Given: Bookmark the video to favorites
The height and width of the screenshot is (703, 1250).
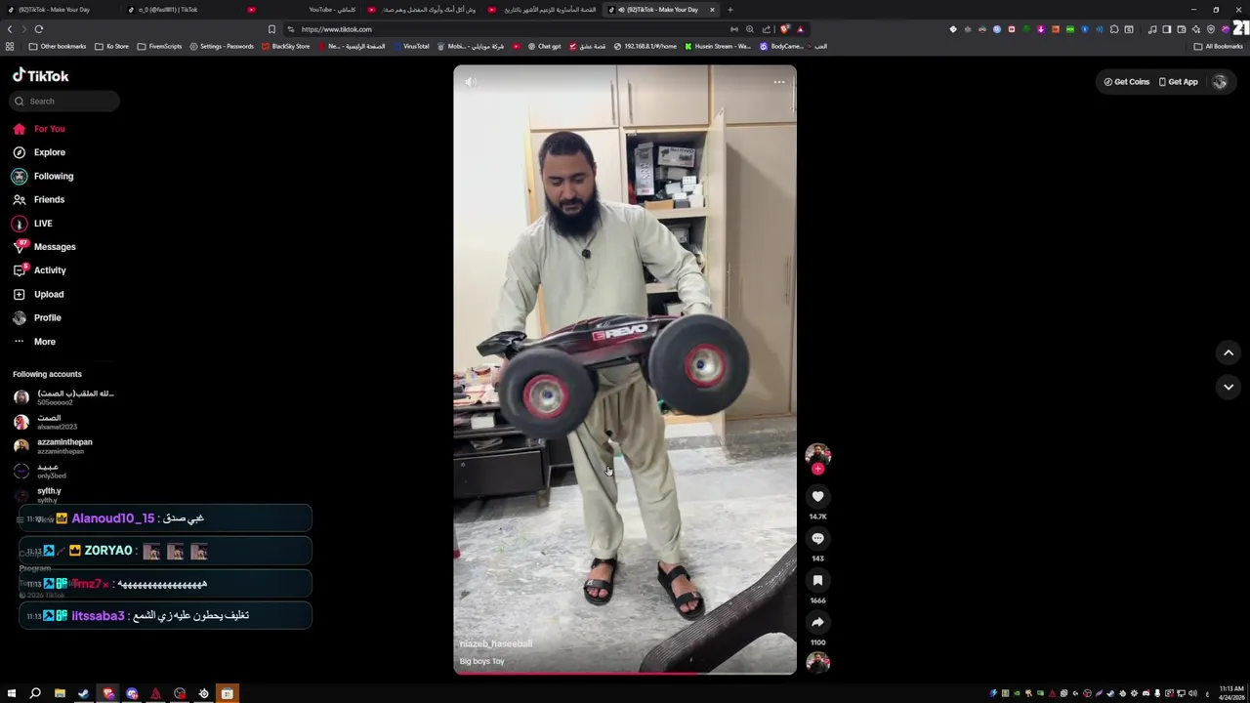Looking at the screenshot, I should coord(817,580).
